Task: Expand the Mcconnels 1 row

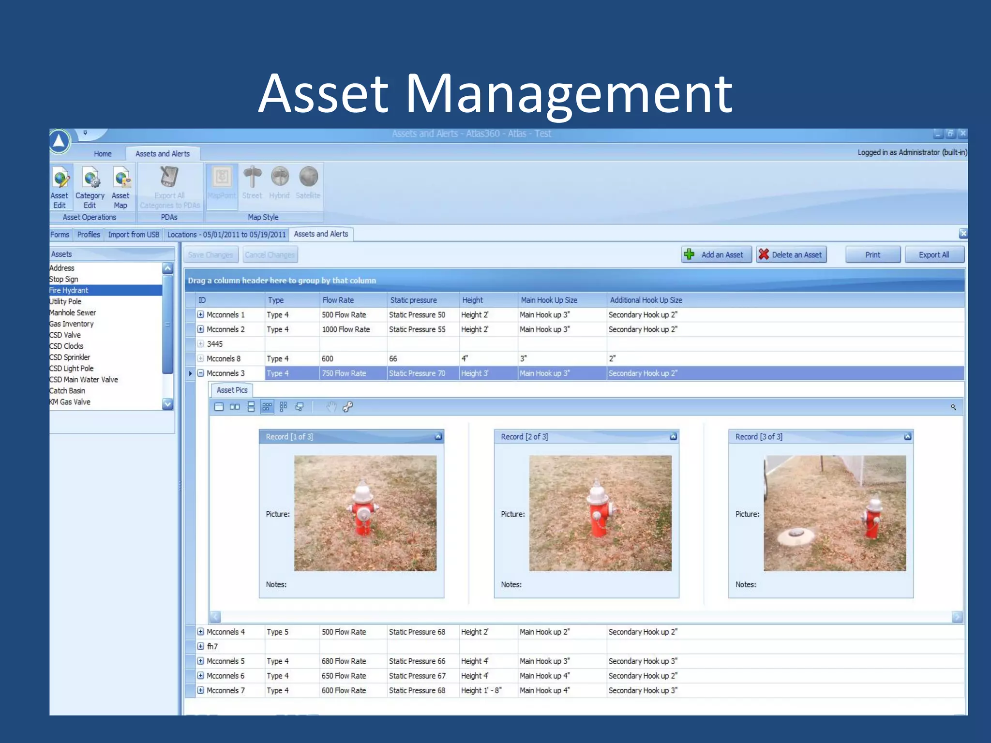Action: (x=201, y=314)
